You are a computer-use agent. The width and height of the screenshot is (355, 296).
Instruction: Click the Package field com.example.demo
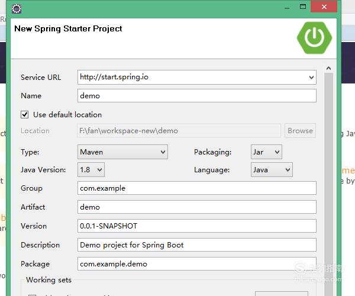pos(197,263)
